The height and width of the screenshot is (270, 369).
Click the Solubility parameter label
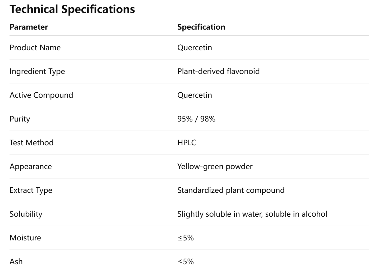point(26,214)
